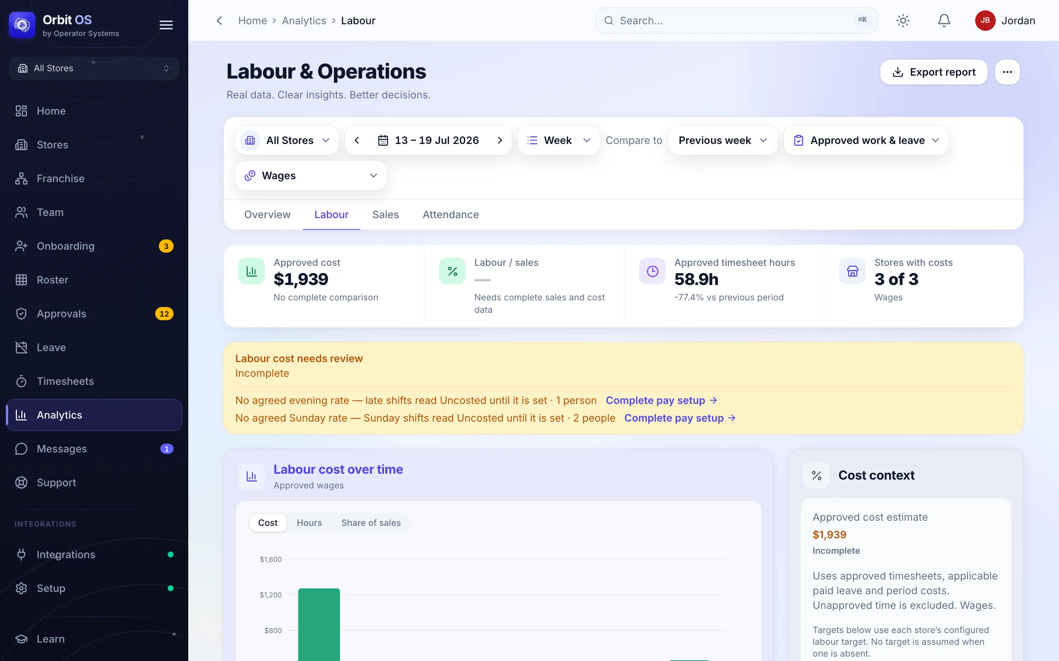Screen dimensions: 1059x661
Task: Click the Export report button
Action: pyautogui.click(x=934, y=72)
